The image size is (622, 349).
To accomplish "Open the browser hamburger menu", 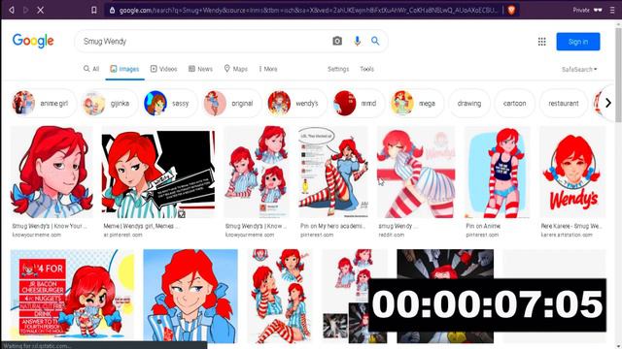I will pos(612,10).
